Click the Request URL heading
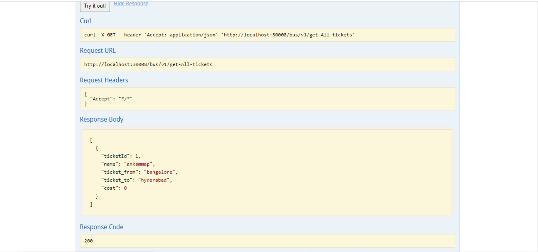 (98, 50)
